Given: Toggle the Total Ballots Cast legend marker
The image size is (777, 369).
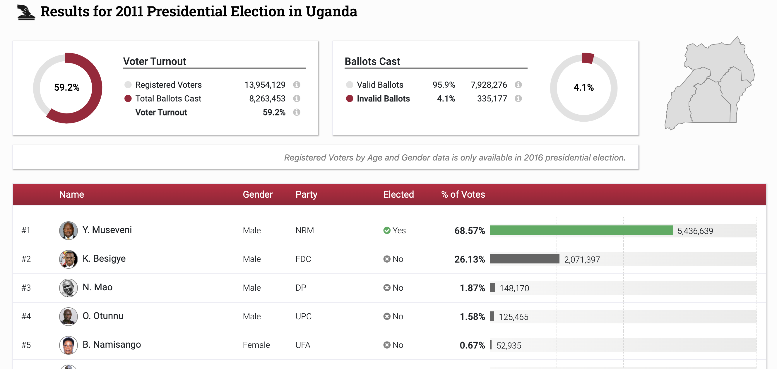Looking at the screenshot, I should coord(128,99).
